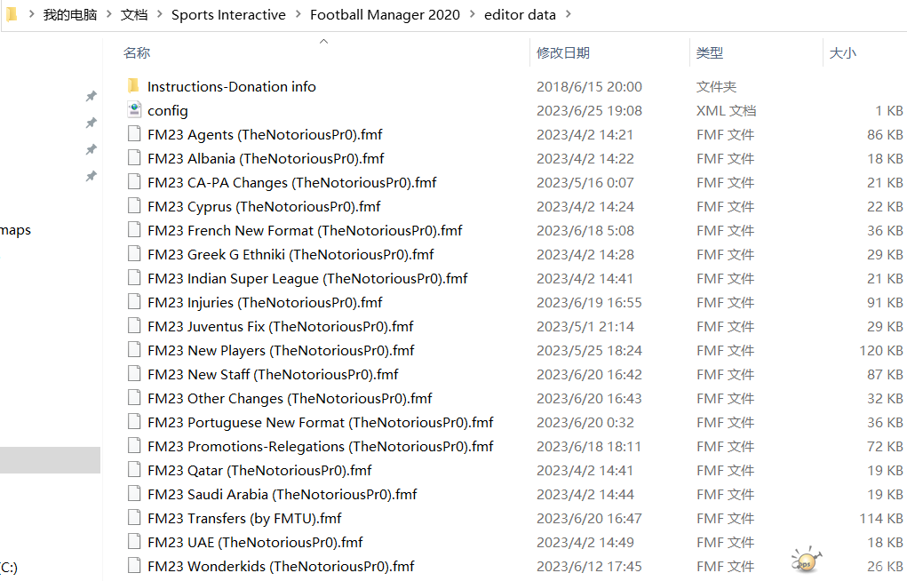Viewport: 907px width, 581px height.
Task: Expand the chevron after editor data
Action: point(568,14)
